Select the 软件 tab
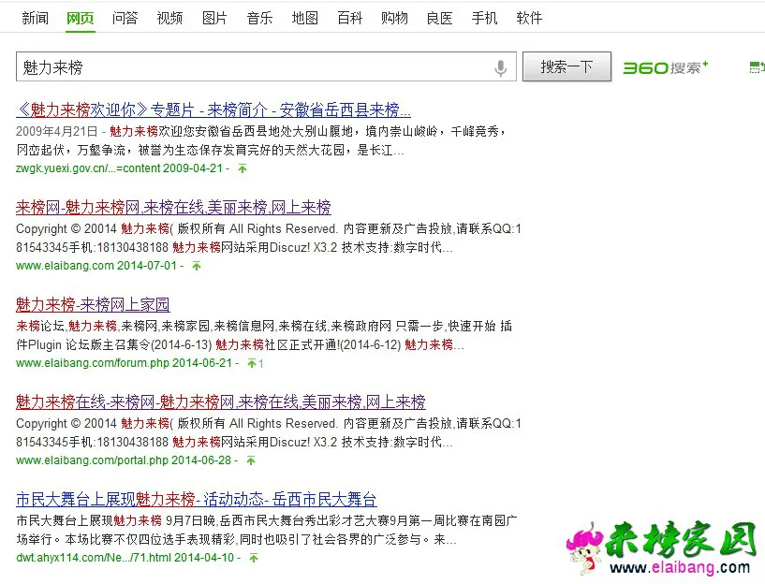 (529, 18)
